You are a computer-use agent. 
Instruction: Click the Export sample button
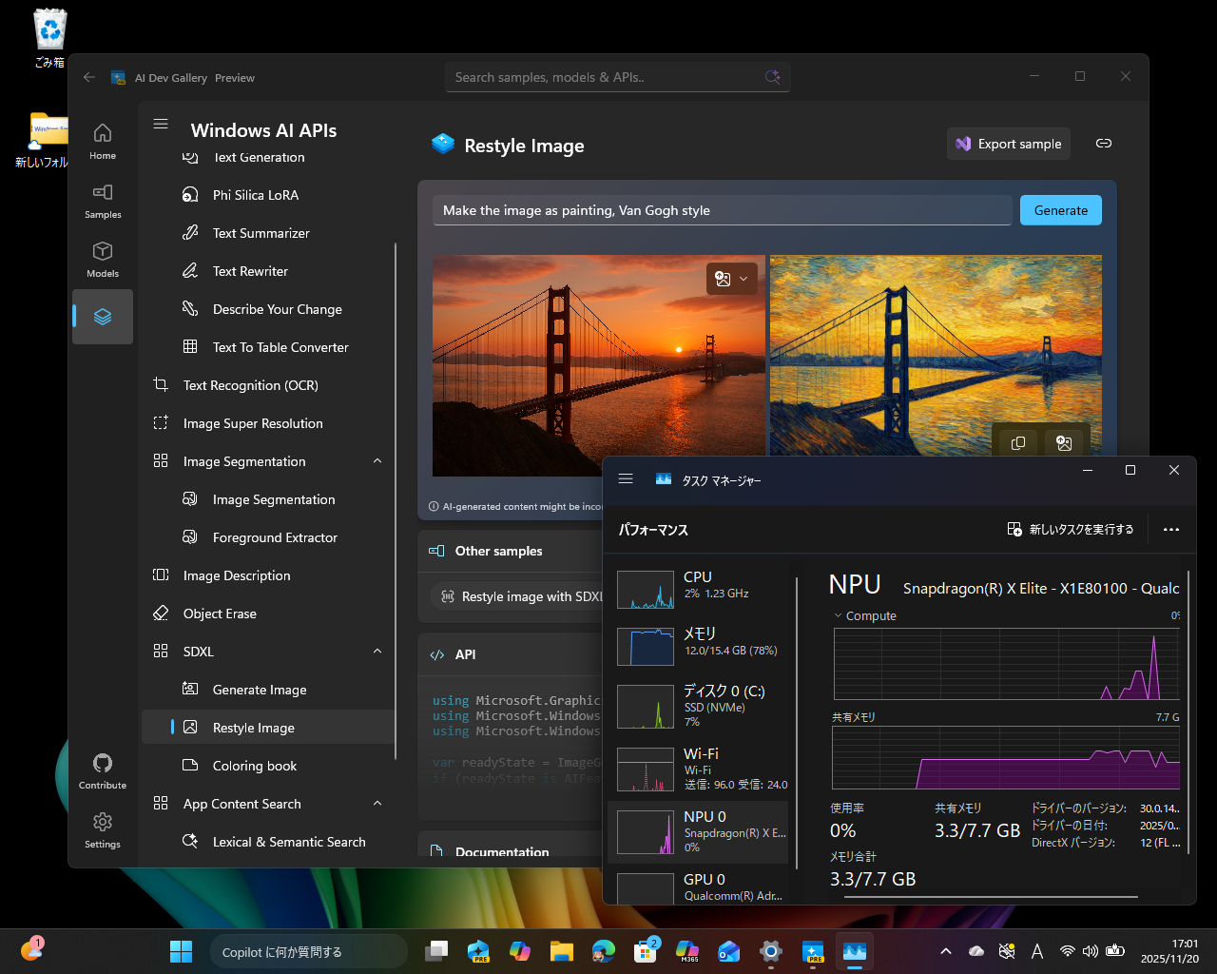[1008, 143]
